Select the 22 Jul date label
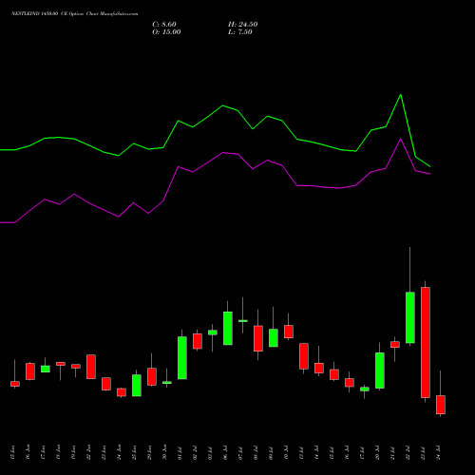This screenshot has height=475, width=475. pyautogui.click(x=408, y=453)
